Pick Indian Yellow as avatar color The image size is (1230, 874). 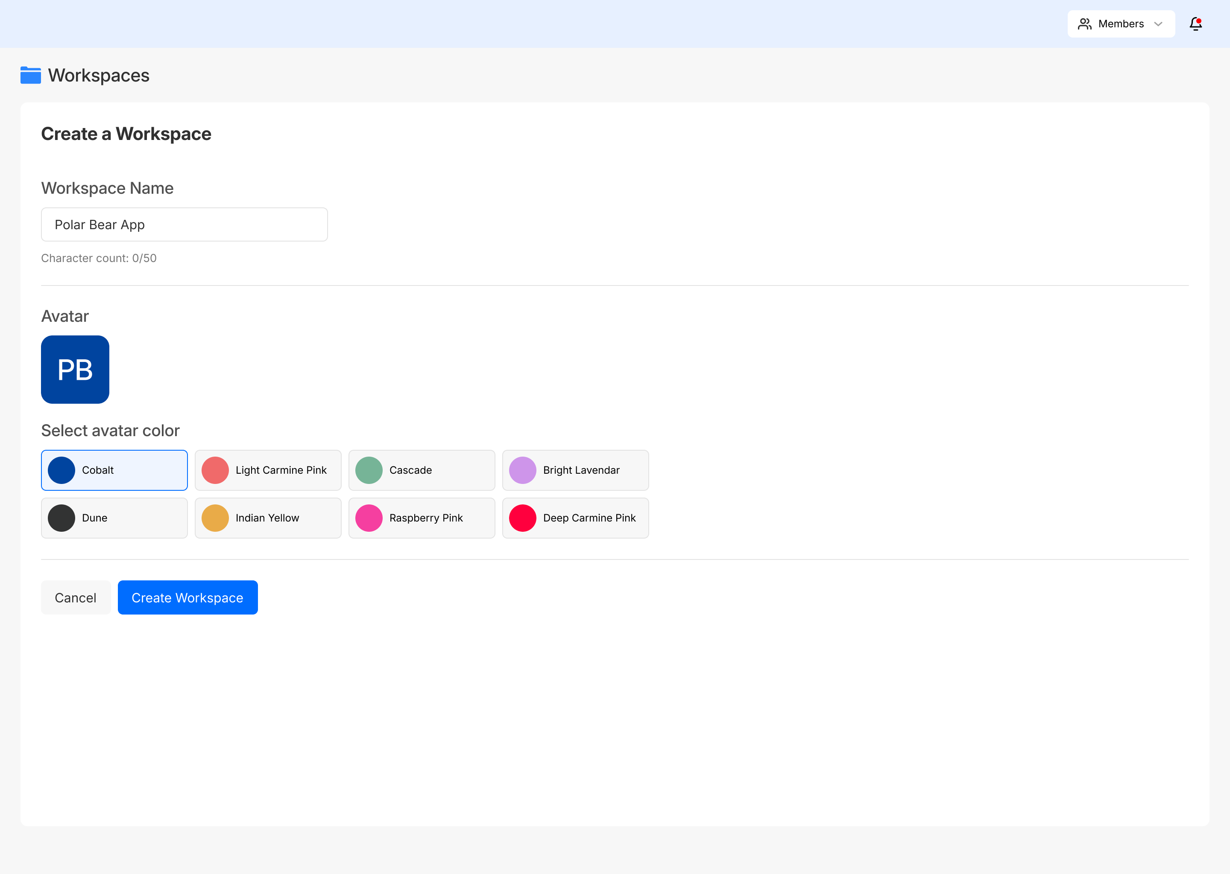tap(268, 518)
